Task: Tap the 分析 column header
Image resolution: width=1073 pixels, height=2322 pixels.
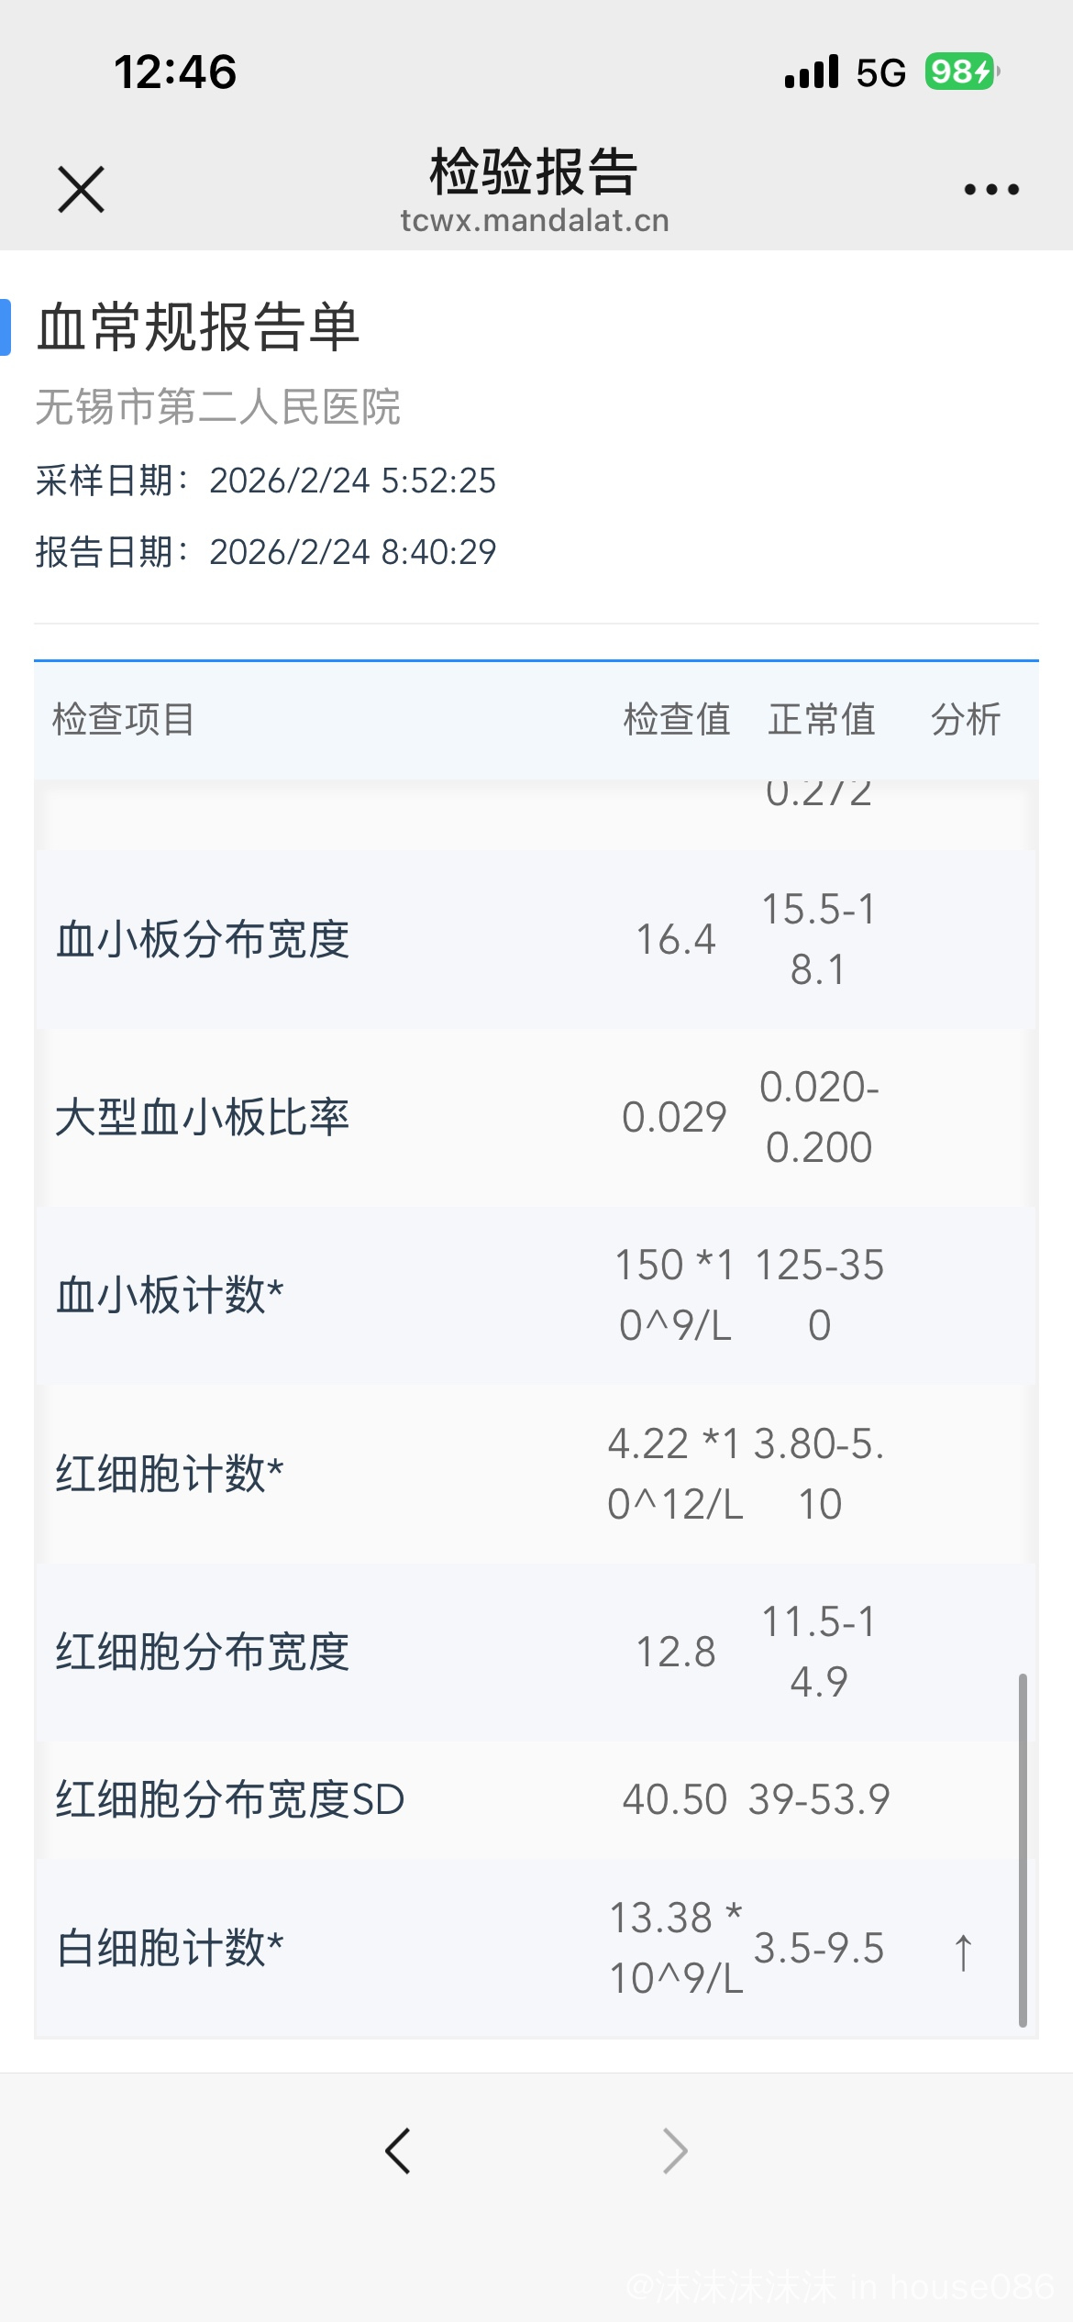Action: (966, 720)
